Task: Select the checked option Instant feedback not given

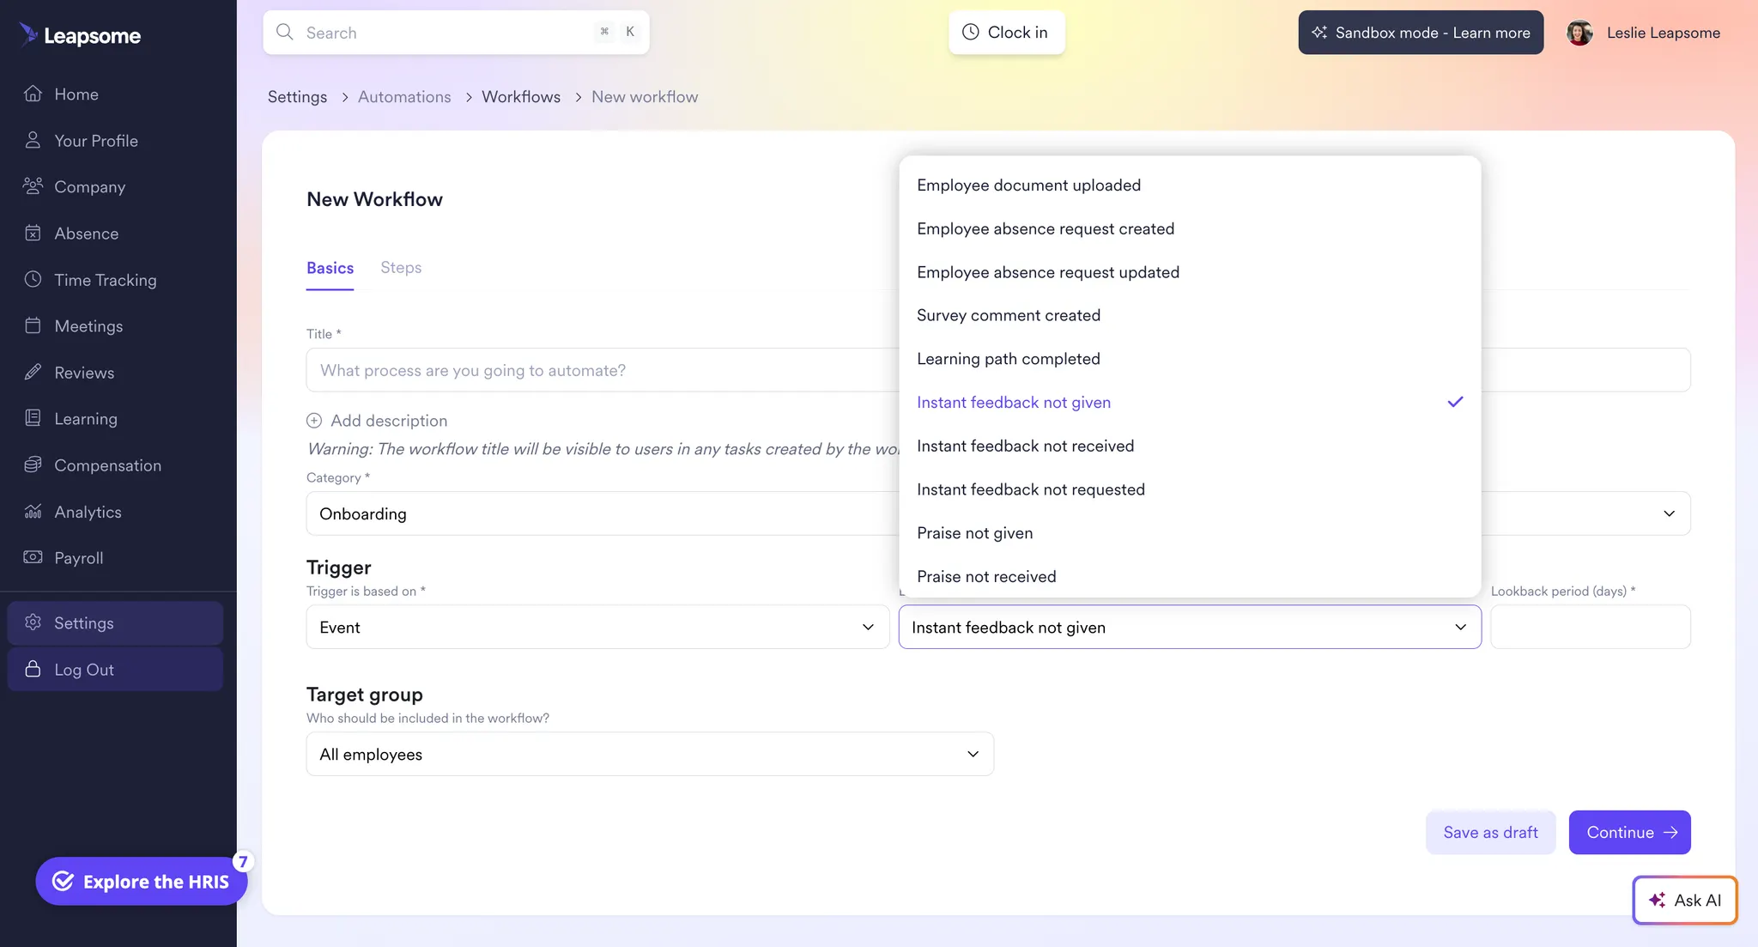Action: pyautogui.click(x=1014, y=401)
